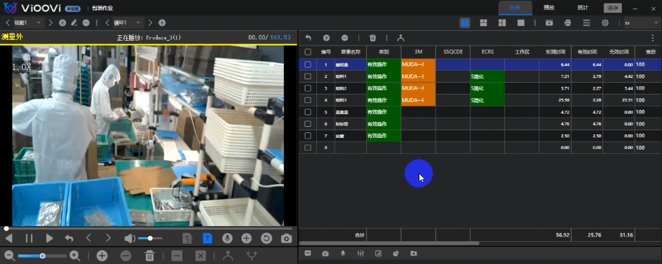662x264 pixels.
Task: Toggle the header select-all checkbox
Action: pos(308,52)
